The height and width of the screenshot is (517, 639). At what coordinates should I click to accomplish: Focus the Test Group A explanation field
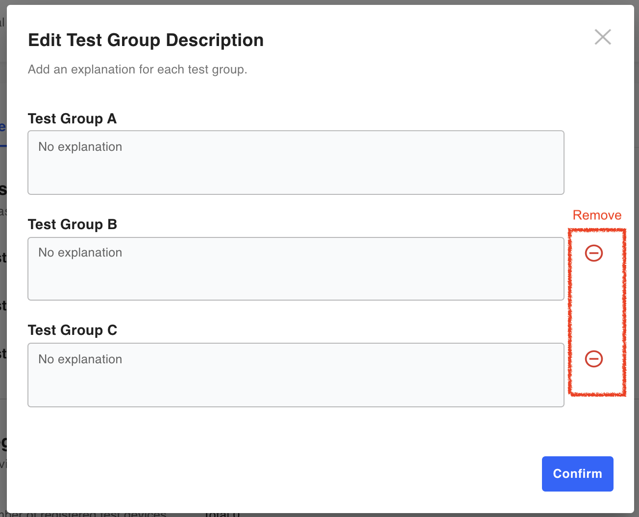point(295,163)
